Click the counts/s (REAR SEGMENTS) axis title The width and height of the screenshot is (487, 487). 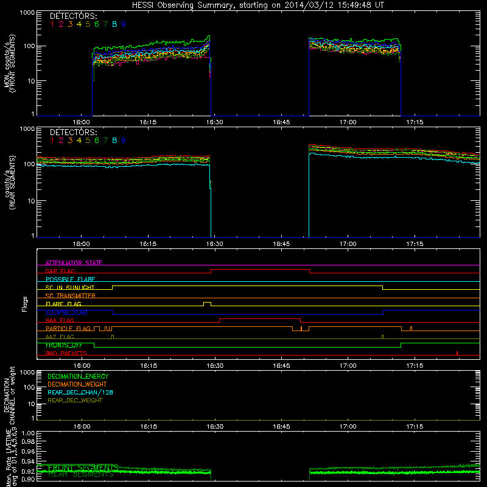(x=9, y=183)
